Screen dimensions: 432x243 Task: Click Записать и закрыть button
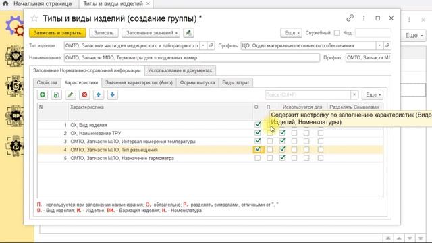[57, 33]
